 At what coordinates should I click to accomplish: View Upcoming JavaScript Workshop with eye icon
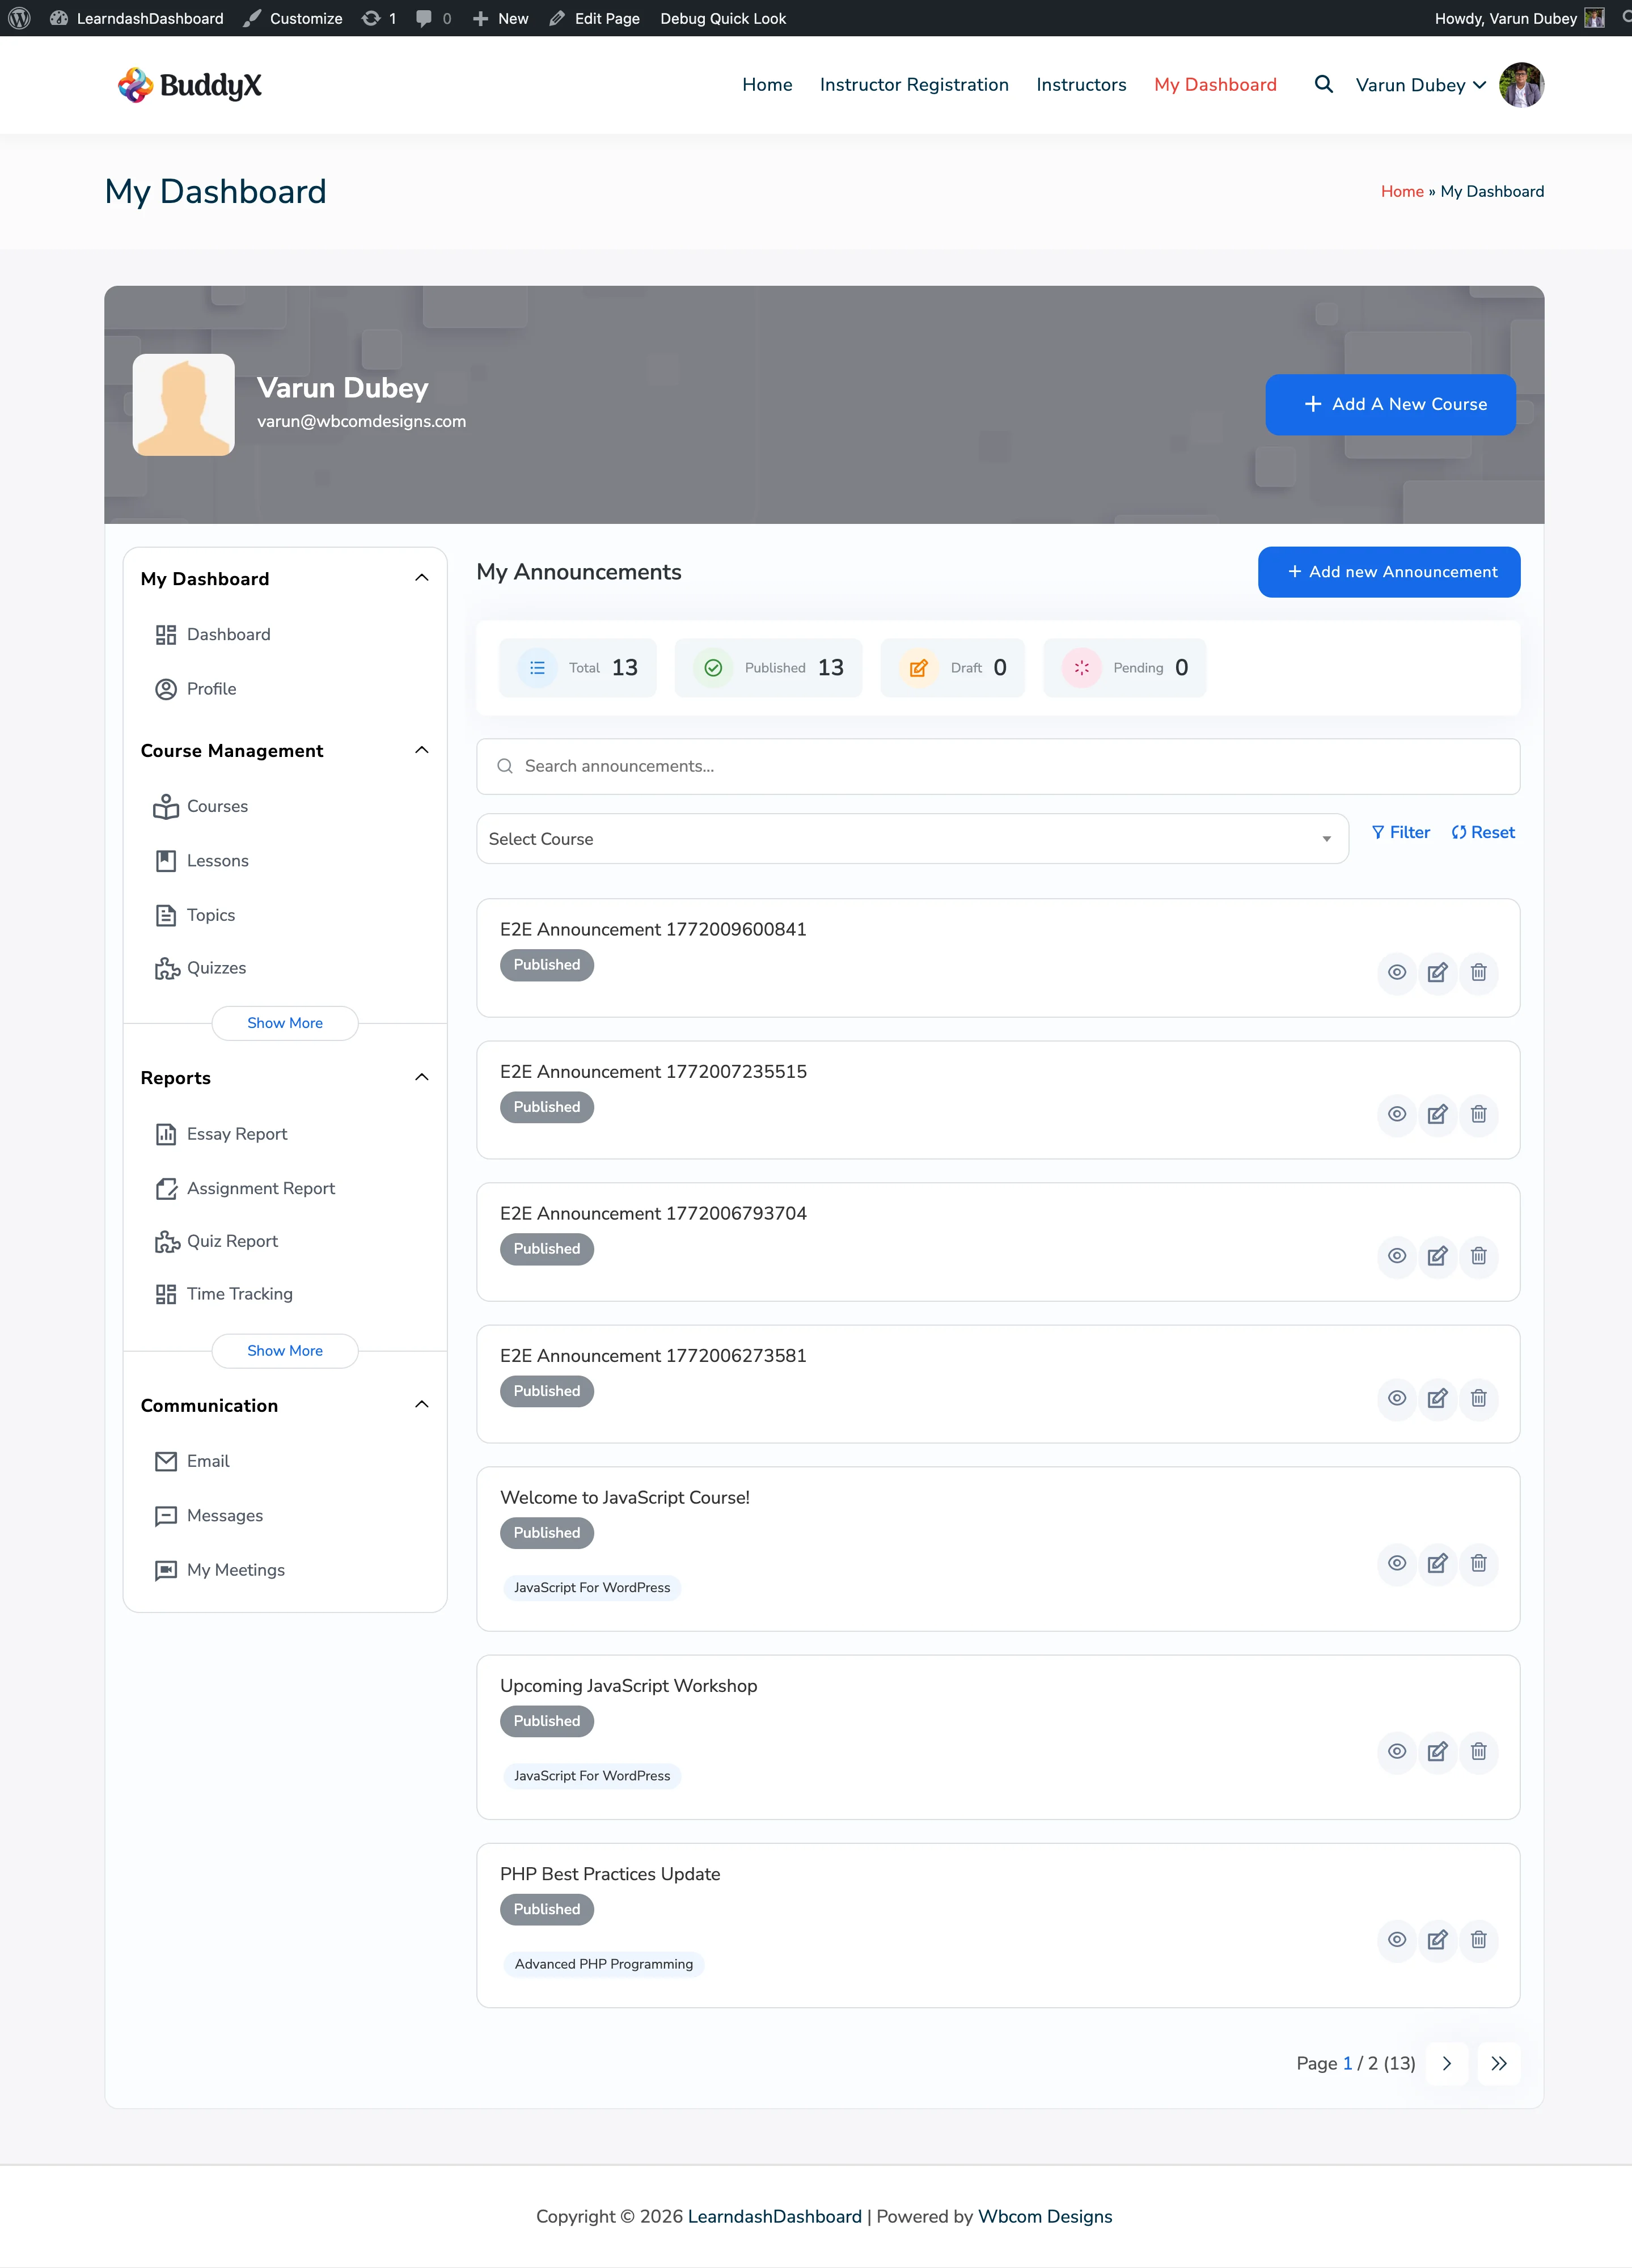pyautogui.click(x=1396, y=1751)
